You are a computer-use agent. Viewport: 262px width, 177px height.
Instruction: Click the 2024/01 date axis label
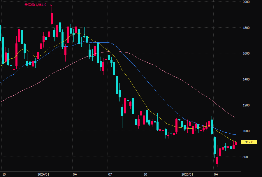[x=43, y=174]
